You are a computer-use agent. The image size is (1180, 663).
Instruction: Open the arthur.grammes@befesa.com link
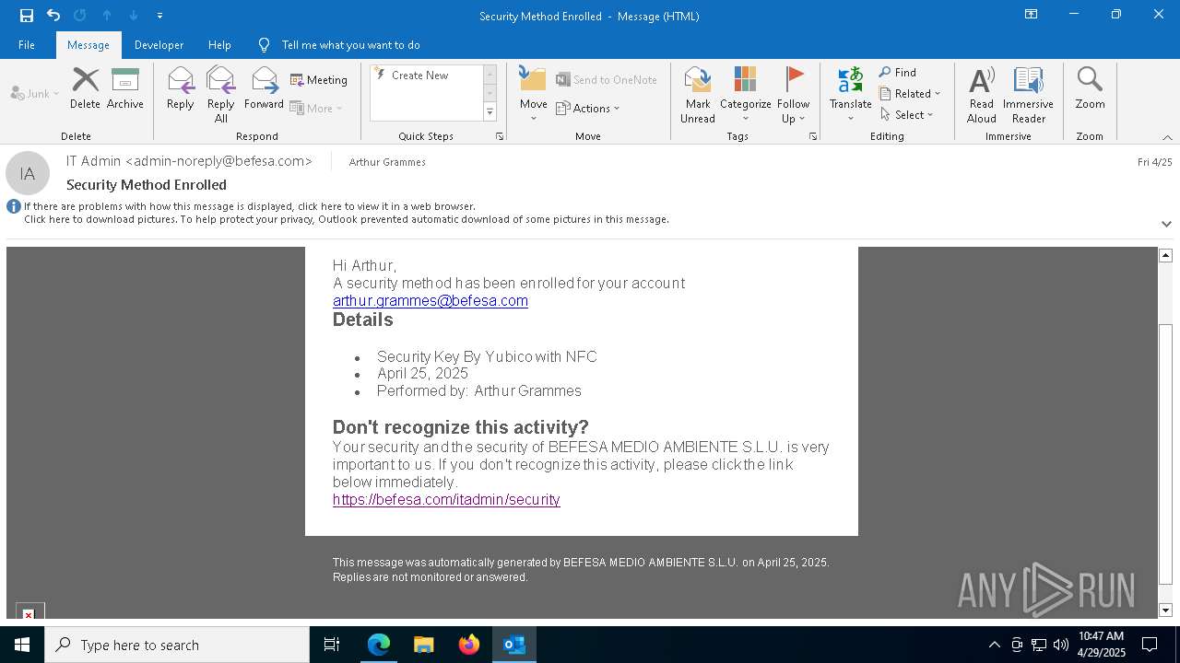tap(431, 300)
